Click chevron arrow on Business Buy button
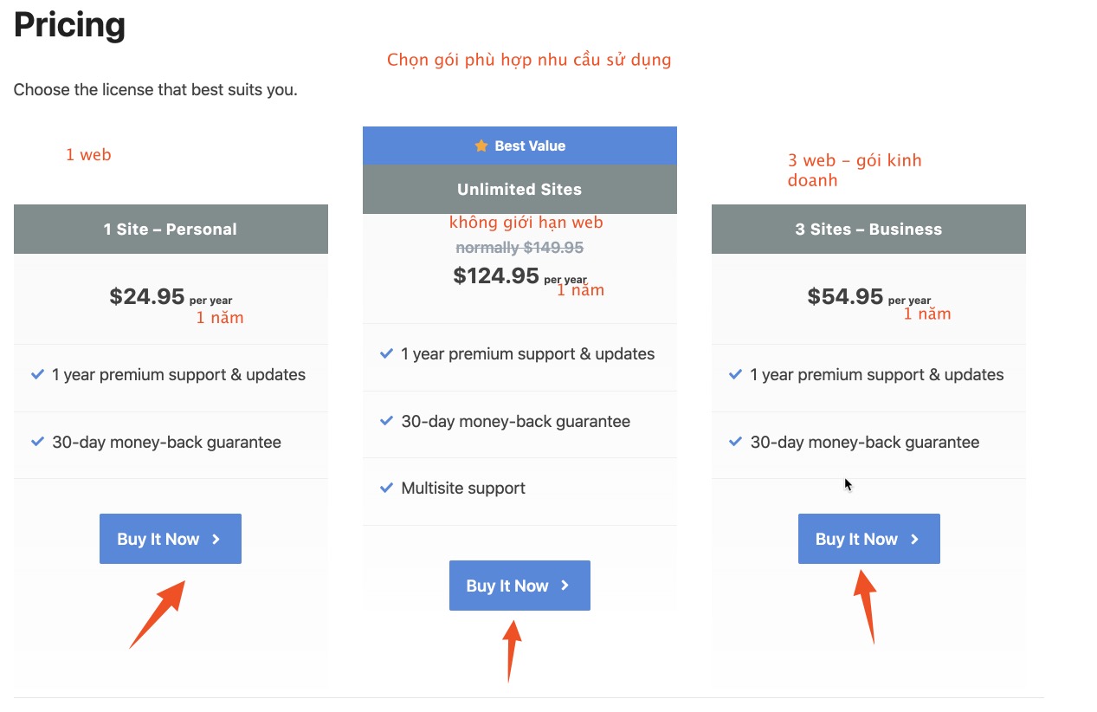This screenshot has width=1097, height=712. click(x=914, y=539)
